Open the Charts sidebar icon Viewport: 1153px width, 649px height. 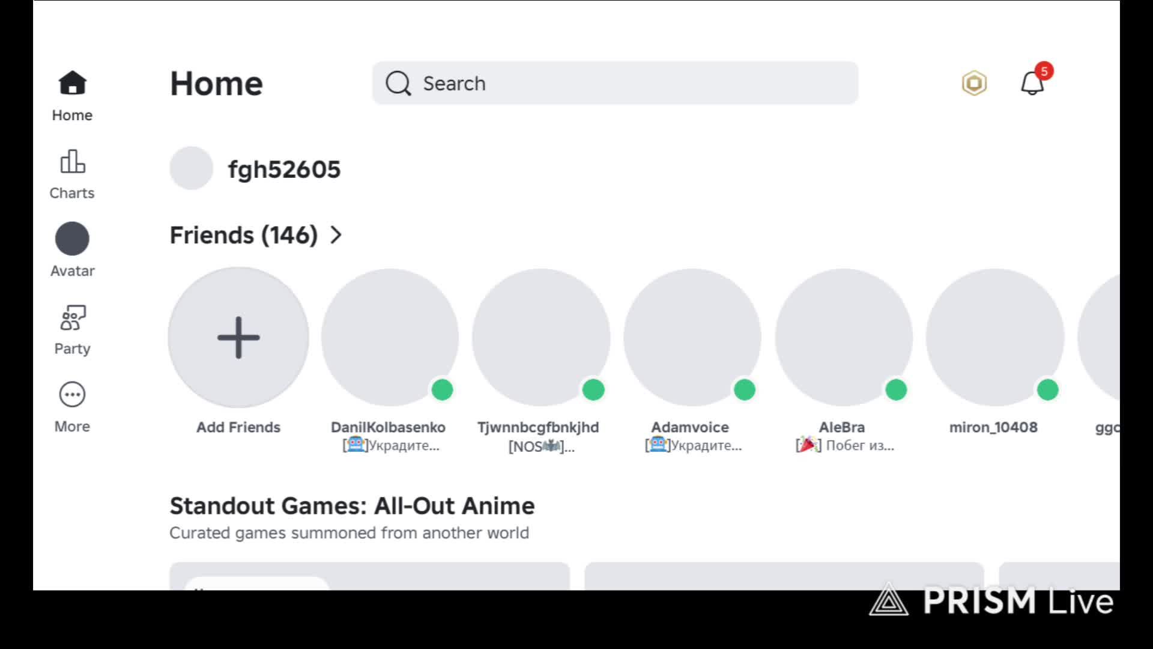point(72,162)
